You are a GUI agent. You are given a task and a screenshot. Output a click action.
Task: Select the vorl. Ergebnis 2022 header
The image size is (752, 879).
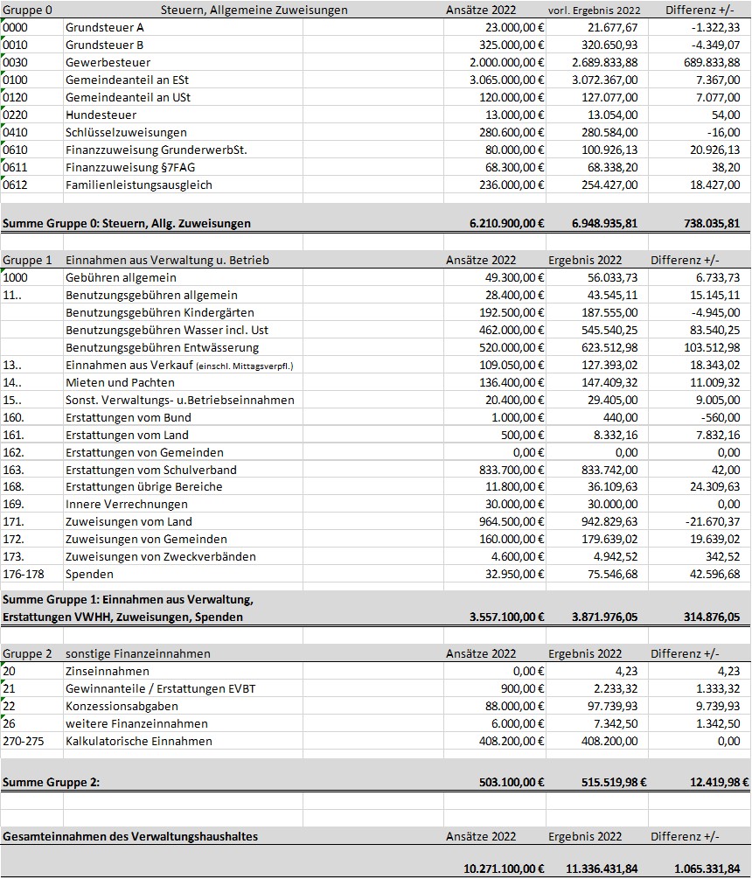(x=594, y=10)
